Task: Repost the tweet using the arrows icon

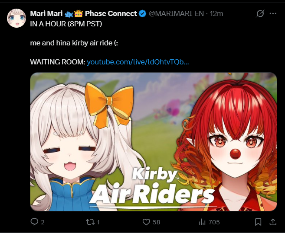Action: tap(90, 222)
